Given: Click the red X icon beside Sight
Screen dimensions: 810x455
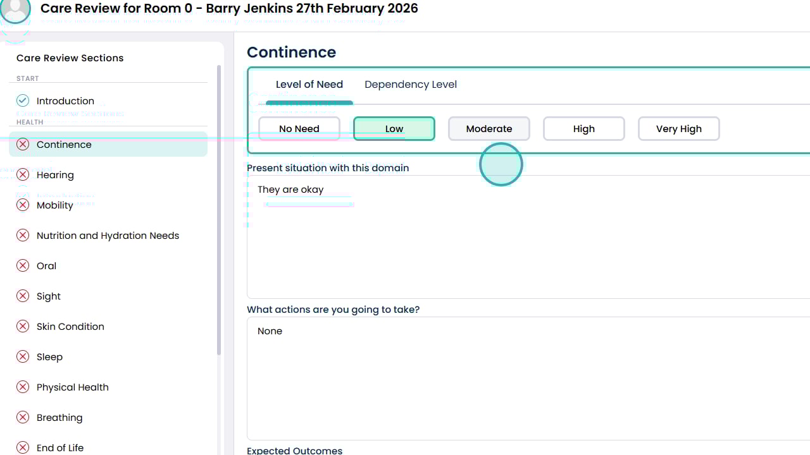Looking at the screenshot, I should (x=23, y=296).
